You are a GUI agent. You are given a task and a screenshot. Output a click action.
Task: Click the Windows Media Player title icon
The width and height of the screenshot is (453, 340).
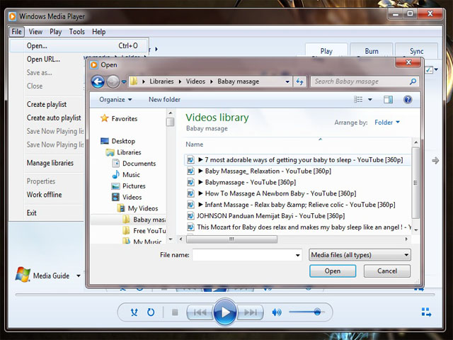coord(13,16)
